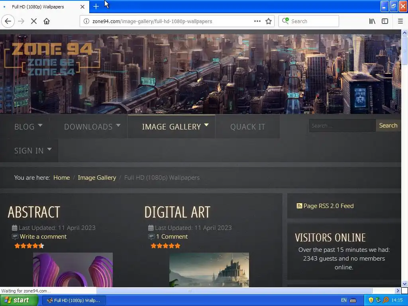The width and height of the screenshot is (408, 306).
Task: Close the Full HD Wallpapers tab
Action: click(82, 7)
